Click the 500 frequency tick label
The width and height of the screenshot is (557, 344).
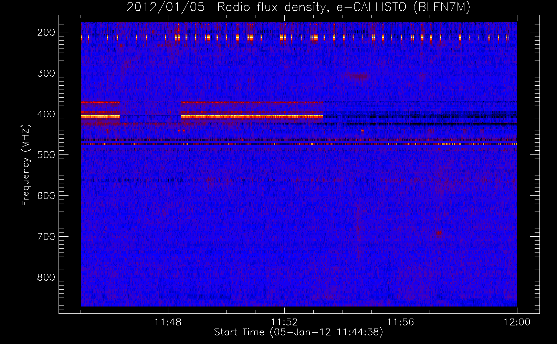click(46, 155)
